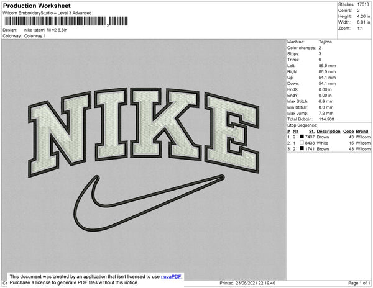Select the 'Production Worksheet' title
The image size is (373, 288).
37,6
